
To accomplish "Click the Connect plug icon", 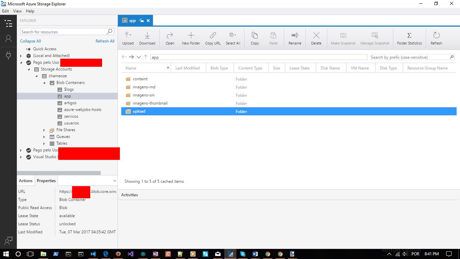I will pyautogui.click(x=8, y=56).
